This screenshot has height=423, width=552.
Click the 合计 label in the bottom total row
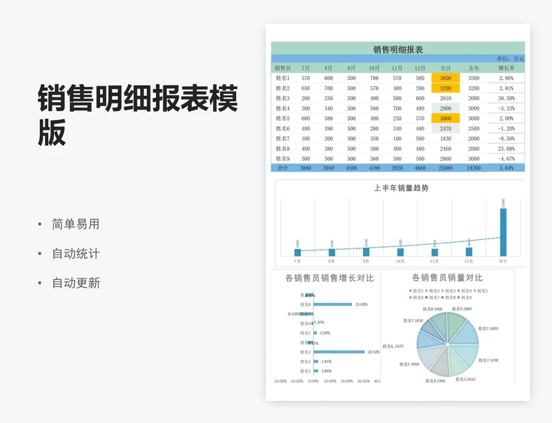point(282,168)
